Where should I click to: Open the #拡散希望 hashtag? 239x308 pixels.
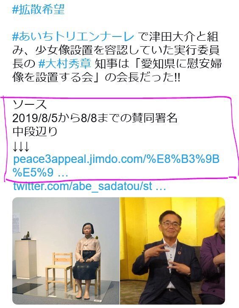39,9
